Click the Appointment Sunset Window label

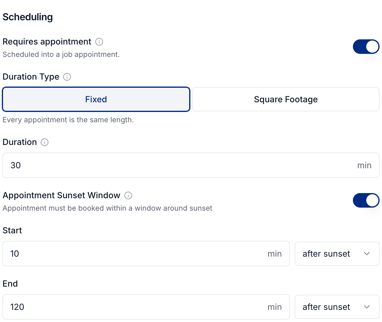coord(62,195)
